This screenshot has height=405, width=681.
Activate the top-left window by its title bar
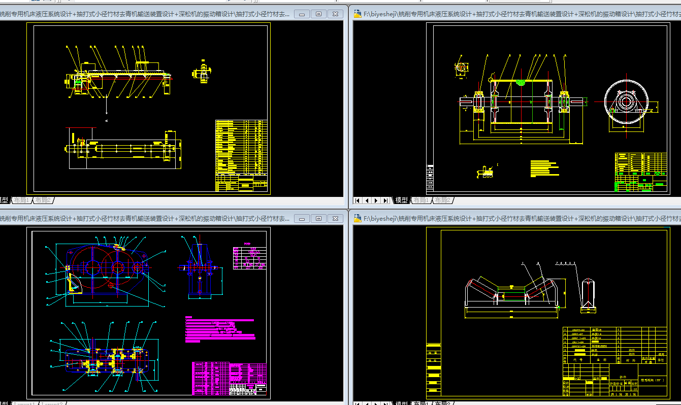(x=145, y=14)
